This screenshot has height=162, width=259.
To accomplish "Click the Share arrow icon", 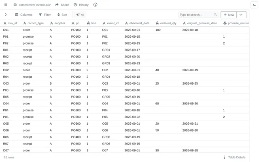I will pos(57,5).
